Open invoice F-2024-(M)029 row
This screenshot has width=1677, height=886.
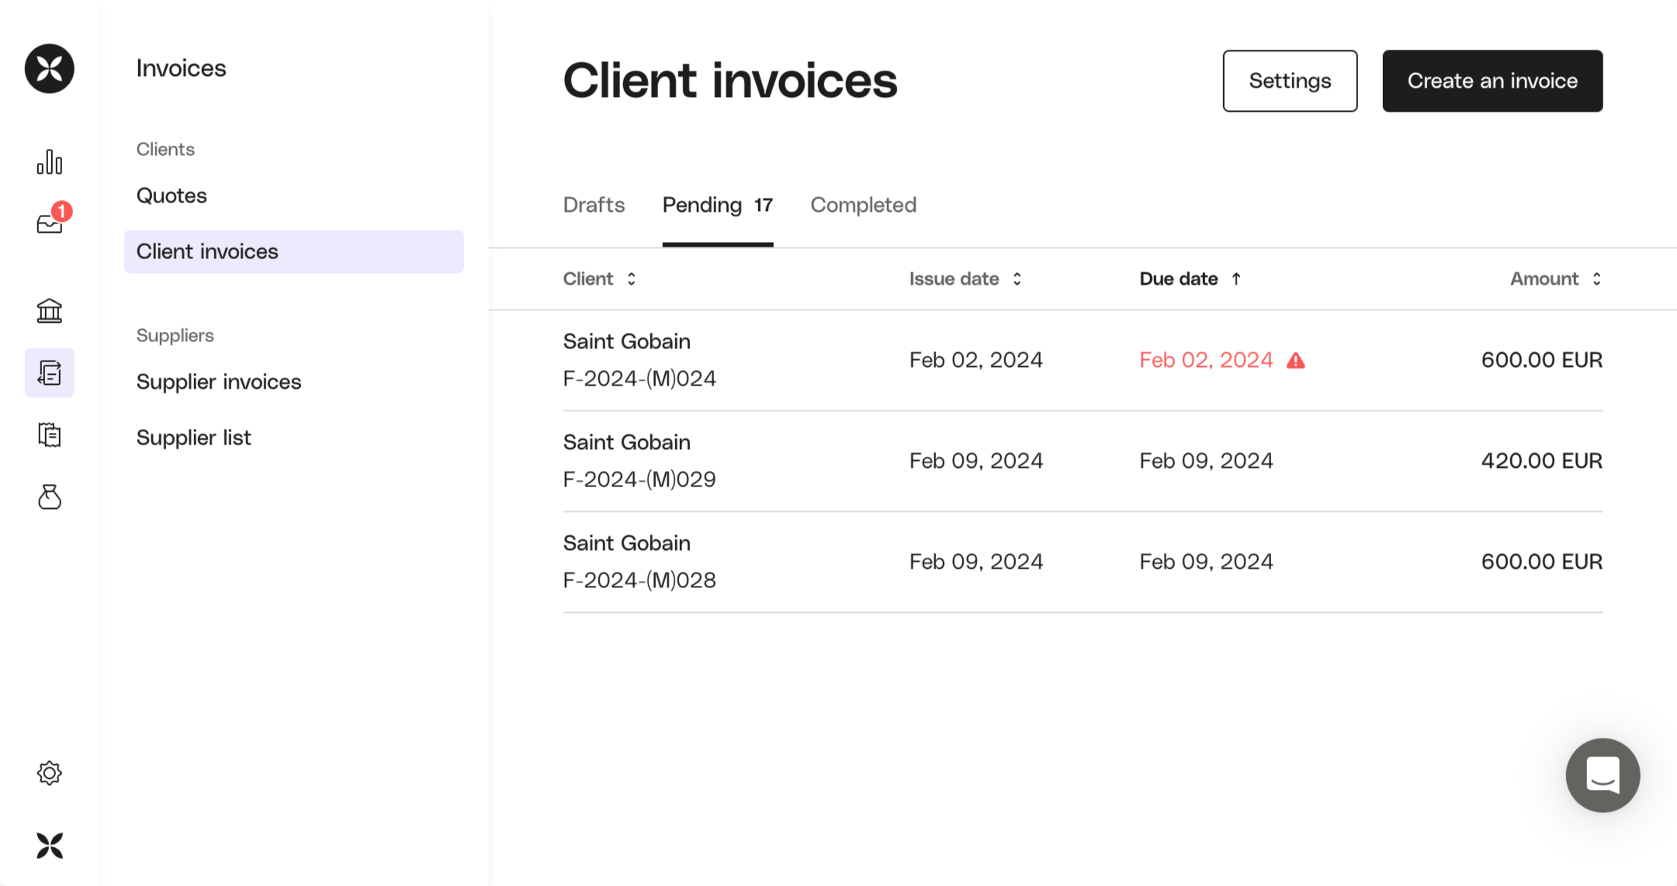1082,461
